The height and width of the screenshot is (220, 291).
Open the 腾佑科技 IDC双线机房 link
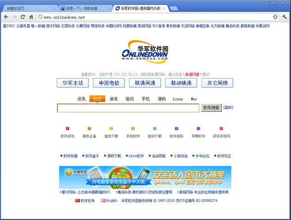coord(145,192)
